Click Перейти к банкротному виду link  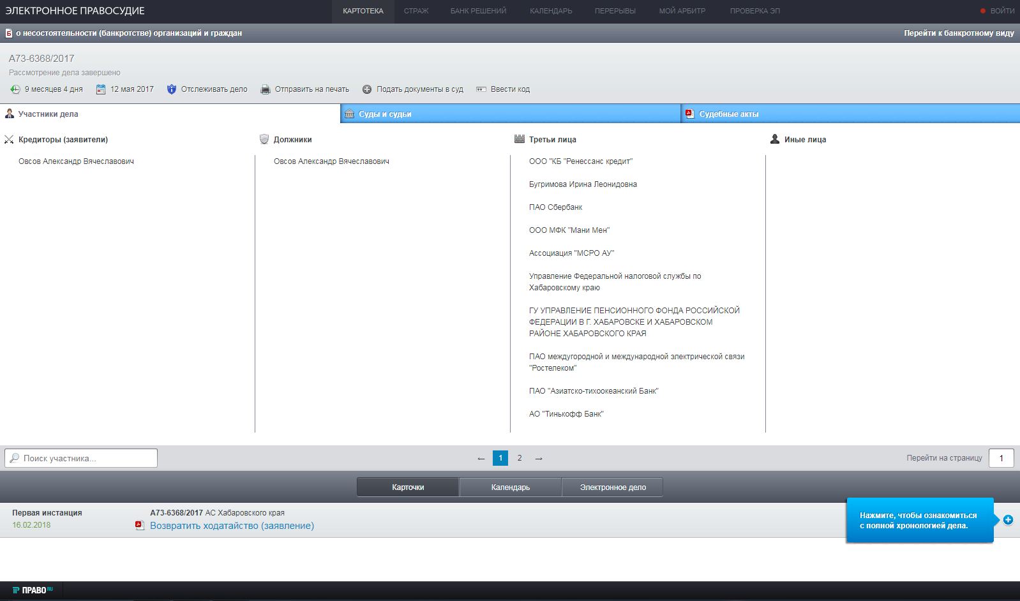(x=959, y=33)
